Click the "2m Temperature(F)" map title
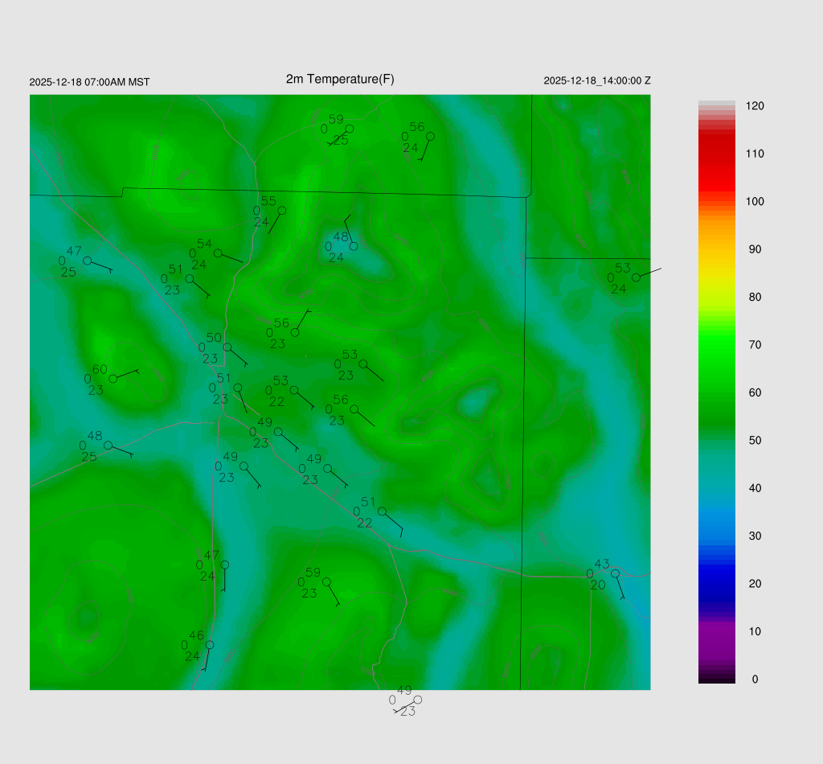Viewport: 823px width, 764px height. tap(340, 79)
